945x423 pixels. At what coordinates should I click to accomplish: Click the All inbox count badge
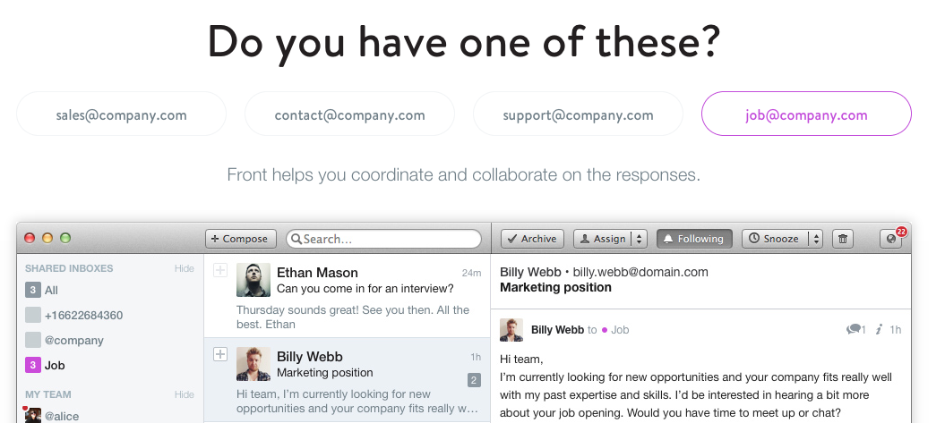[33, 290]
